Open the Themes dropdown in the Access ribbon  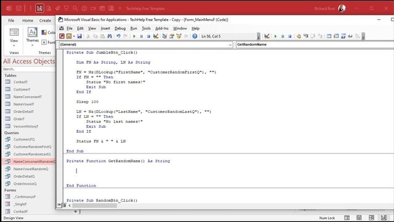(x=33, y=37)
